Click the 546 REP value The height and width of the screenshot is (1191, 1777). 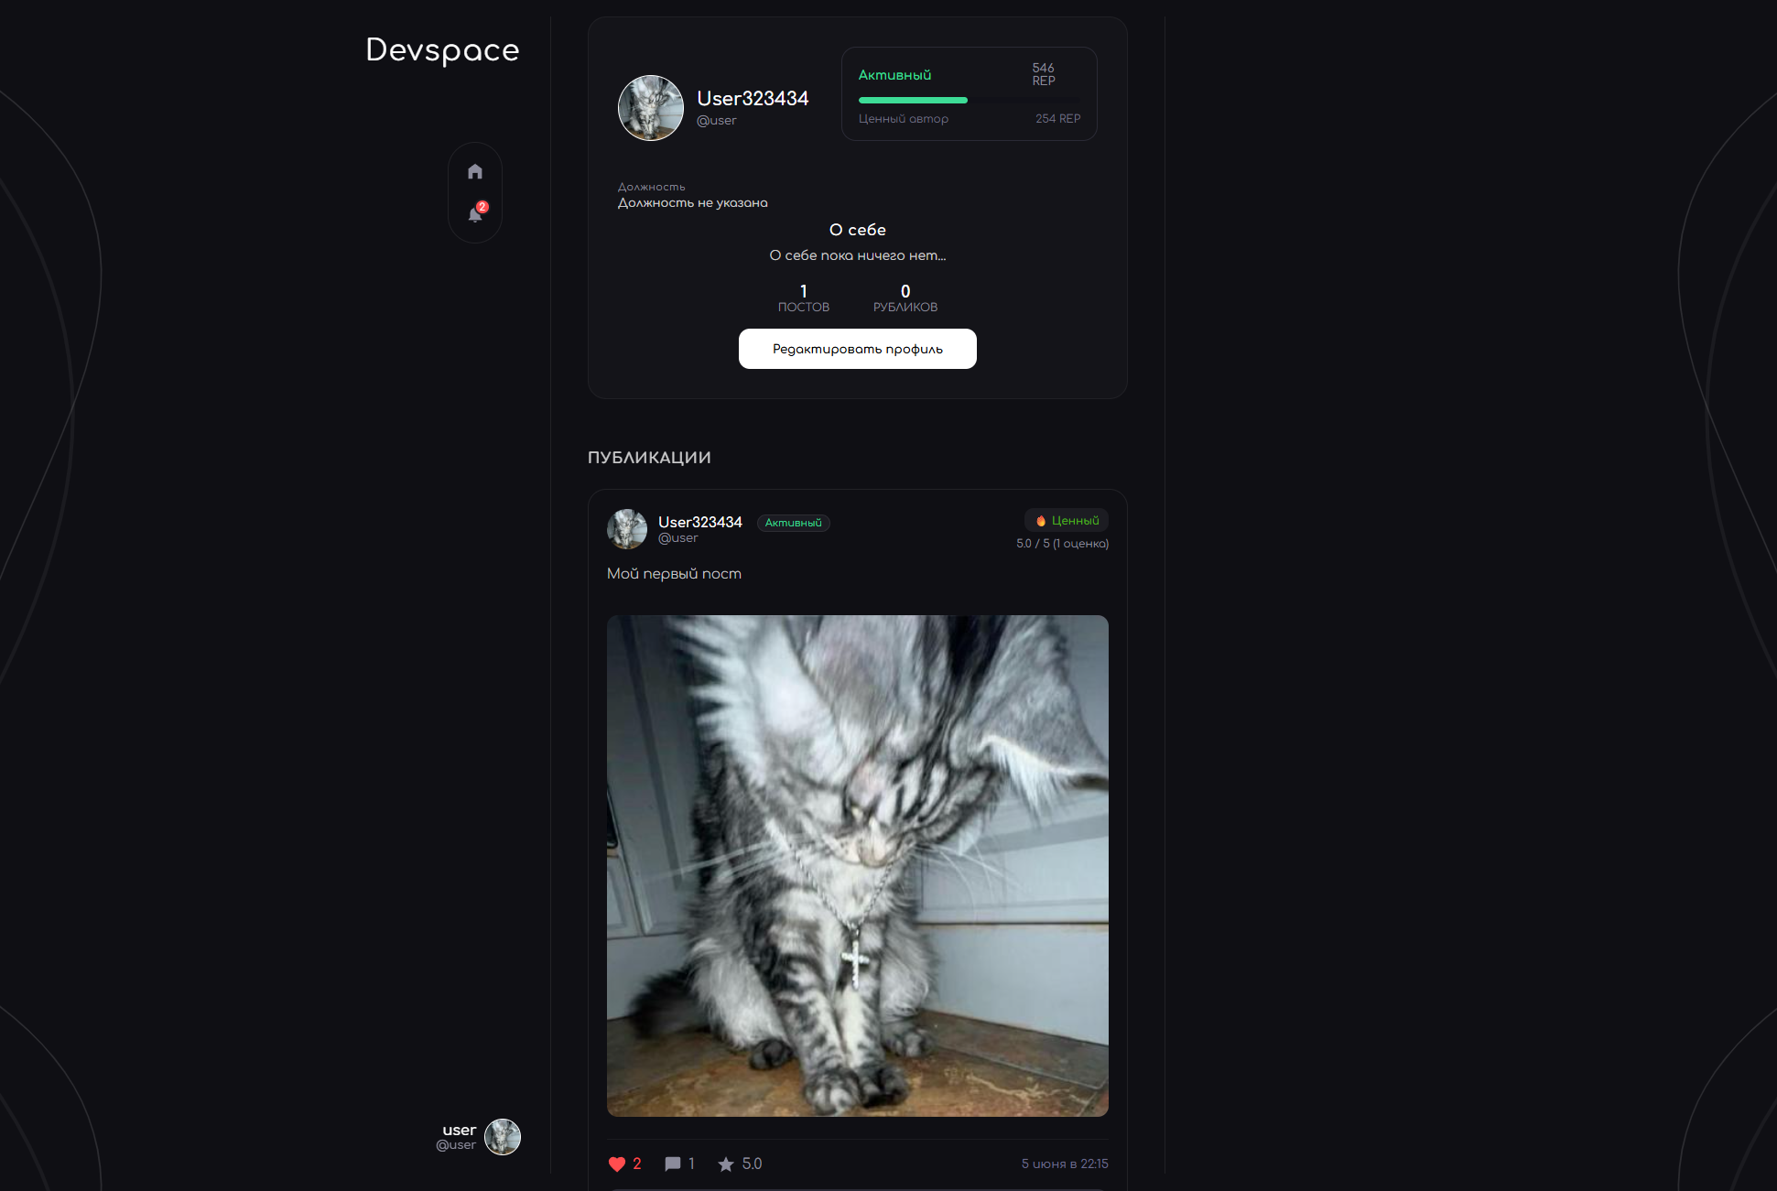(x=1044, y=74)
